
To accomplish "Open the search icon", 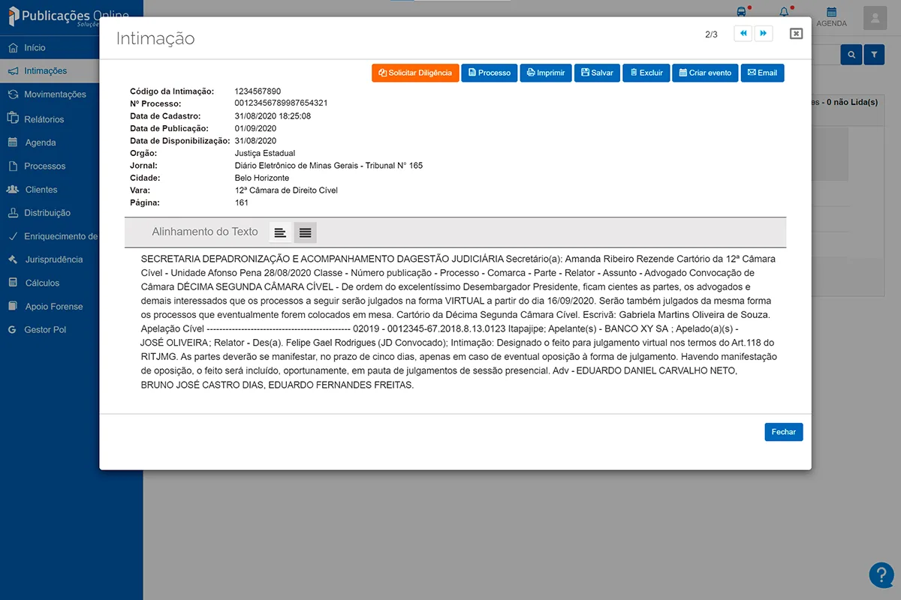I will coord(851,55).
